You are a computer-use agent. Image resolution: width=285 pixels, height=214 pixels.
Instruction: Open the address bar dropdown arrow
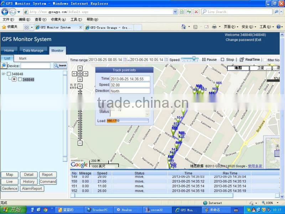[x=176, y=11]
